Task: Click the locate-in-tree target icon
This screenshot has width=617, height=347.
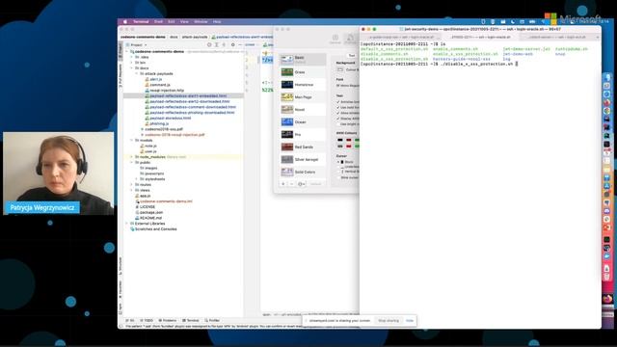Action: 209,45
